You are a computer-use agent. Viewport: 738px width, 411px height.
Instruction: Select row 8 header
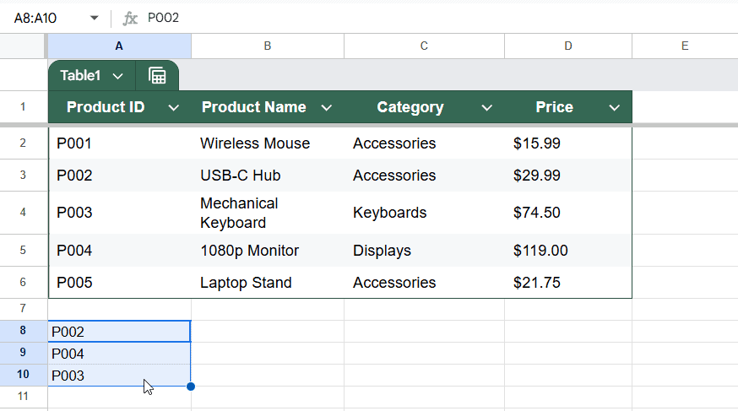(x=23, y=331)
